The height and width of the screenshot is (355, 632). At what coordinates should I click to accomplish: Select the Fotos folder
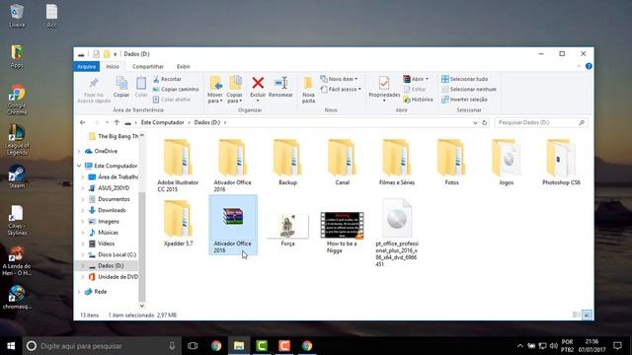coord(451,162)
